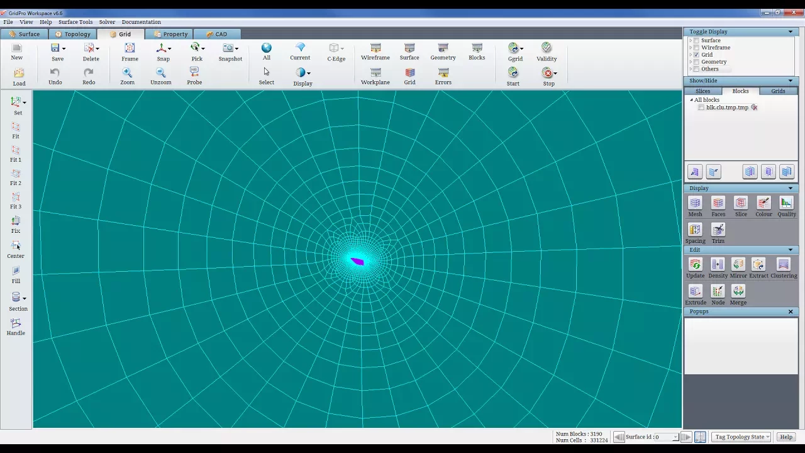Click the Fit 1 icon
The width and height of the screenshot is (805, 453).
click(16, 150)
